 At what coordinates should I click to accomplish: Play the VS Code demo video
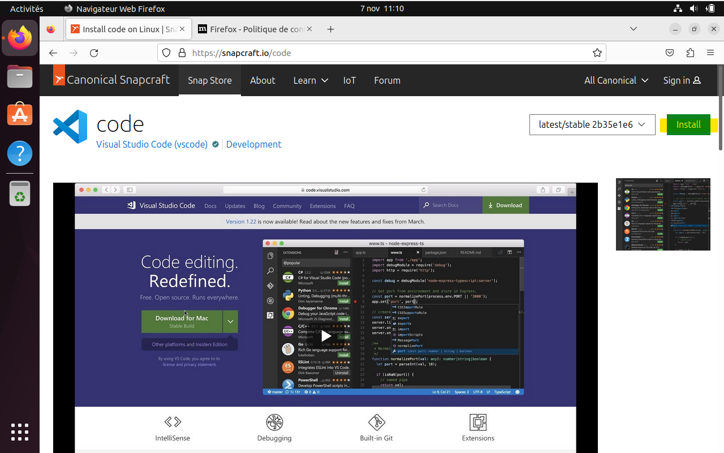tap(326, 336)
